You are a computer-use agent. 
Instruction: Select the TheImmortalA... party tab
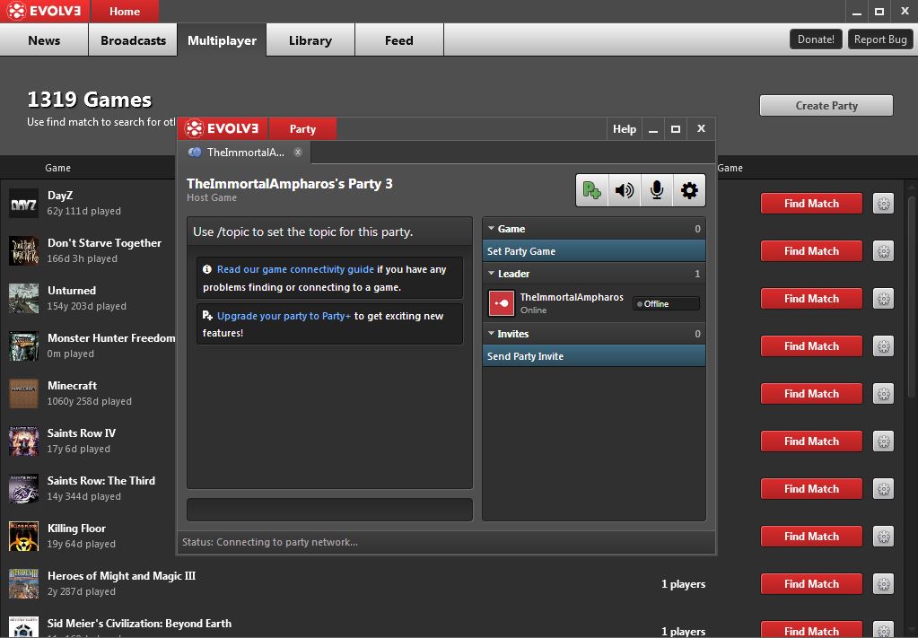(244, 153)
